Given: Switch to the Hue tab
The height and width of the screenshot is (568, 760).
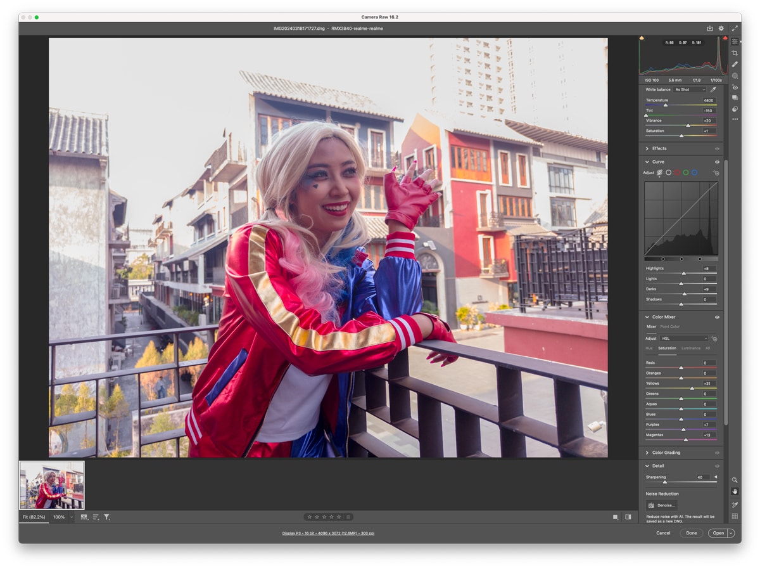Looking at the screenshot, I should [x=649, y=348].
